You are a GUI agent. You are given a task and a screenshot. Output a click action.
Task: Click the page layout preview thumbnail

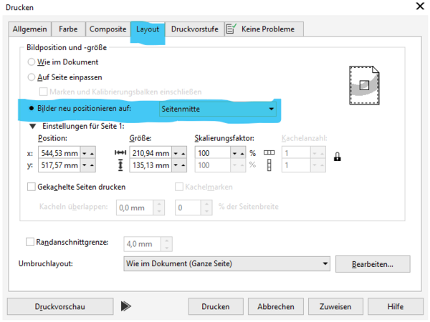pyautogui.click(x=364, y=84)
